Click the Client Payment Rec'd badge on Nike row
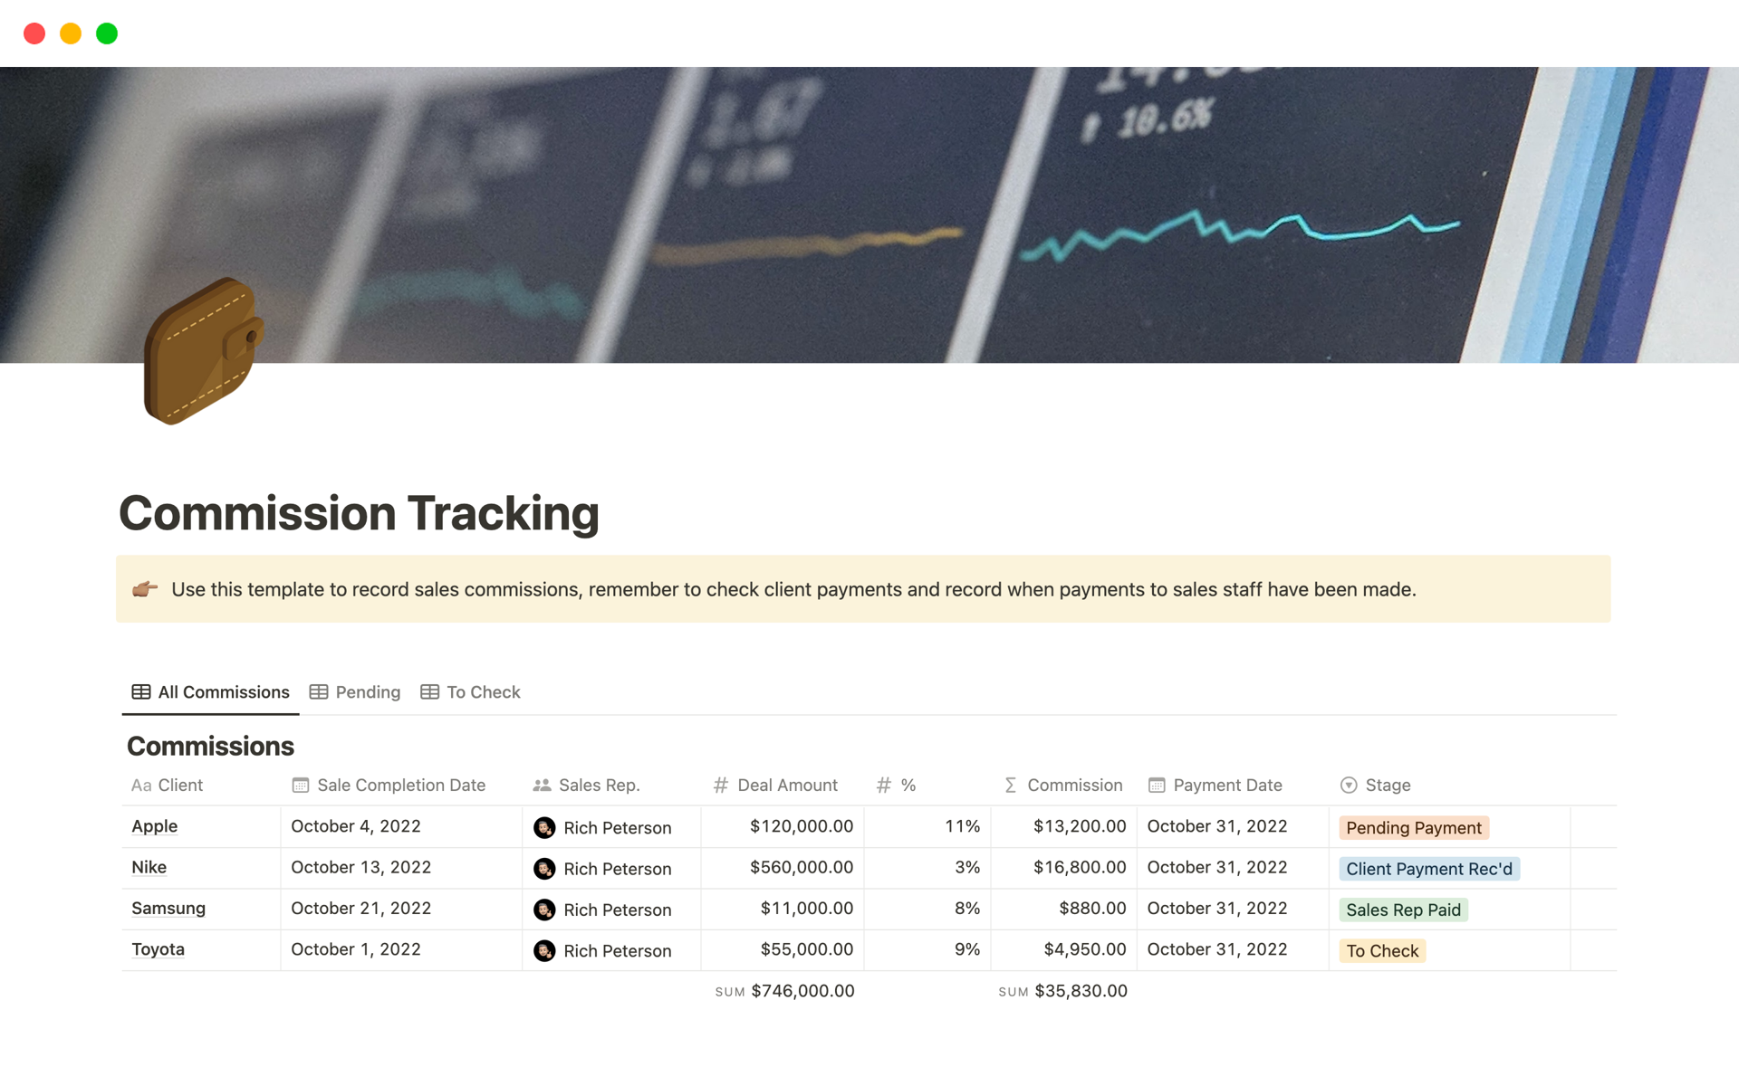Image resolution: width=1739 pixels, height=1086 pixels. click(1428, 867)
